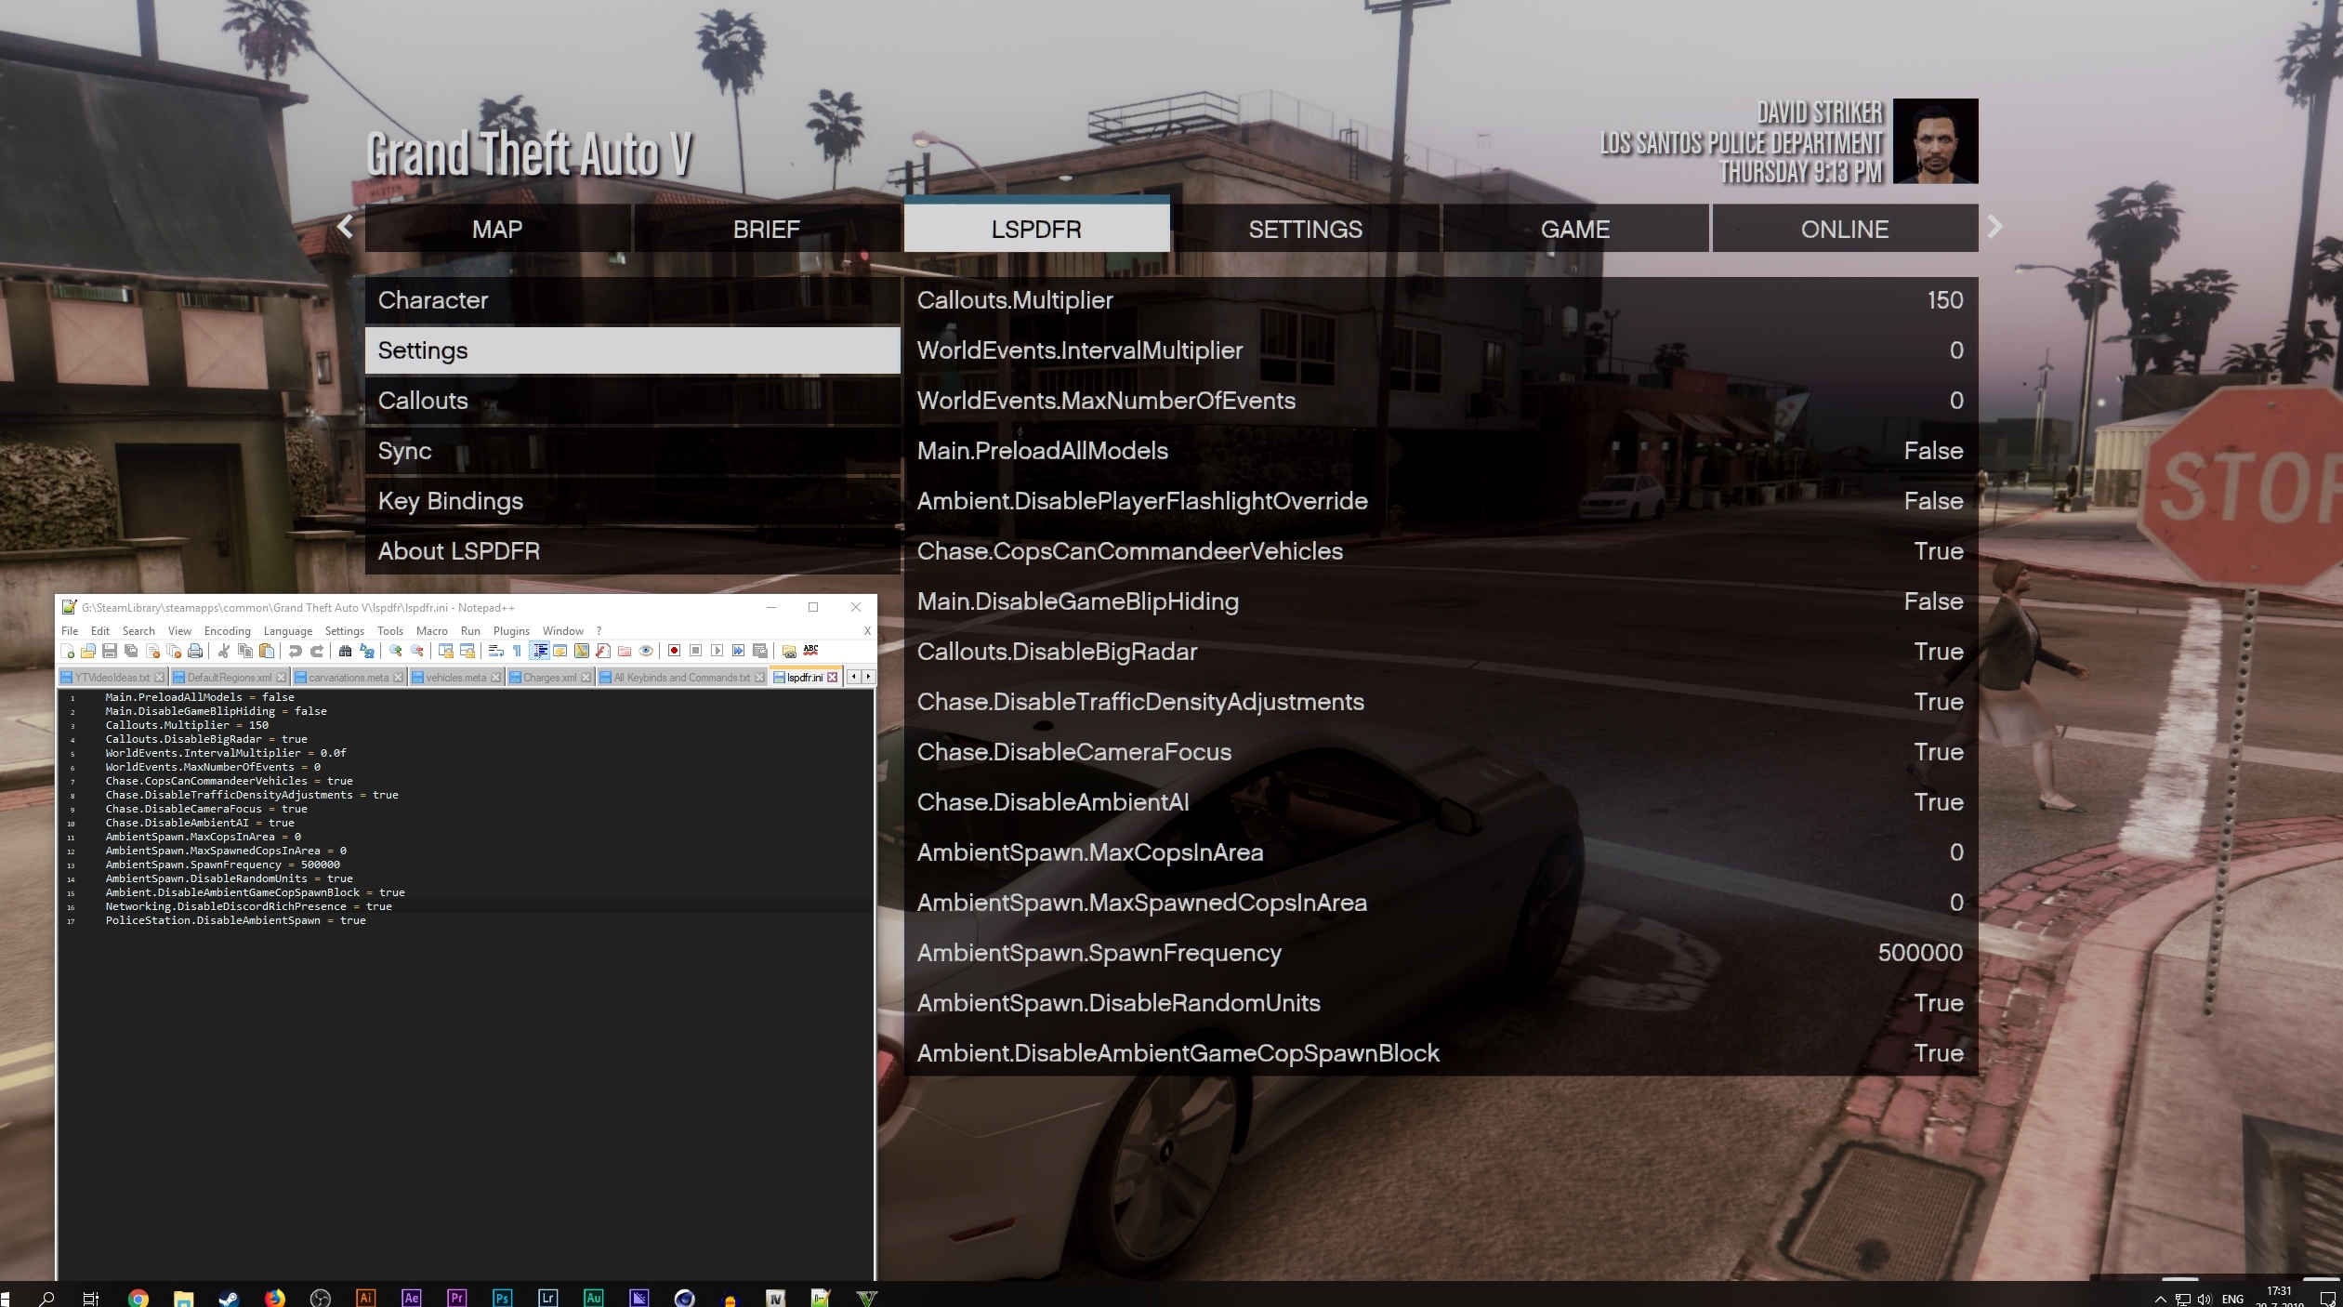Open Steam from the taskbar

(x=229, y=1298)
